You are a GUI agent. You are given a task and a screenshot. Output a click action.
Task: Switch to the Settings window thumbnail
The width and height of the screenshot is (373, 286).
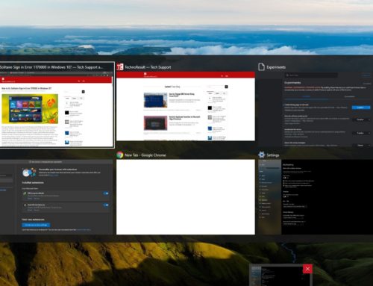(316, 196)
